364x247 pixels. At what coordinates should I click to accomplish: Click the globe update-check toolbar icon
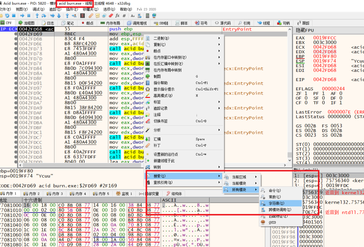154,15
